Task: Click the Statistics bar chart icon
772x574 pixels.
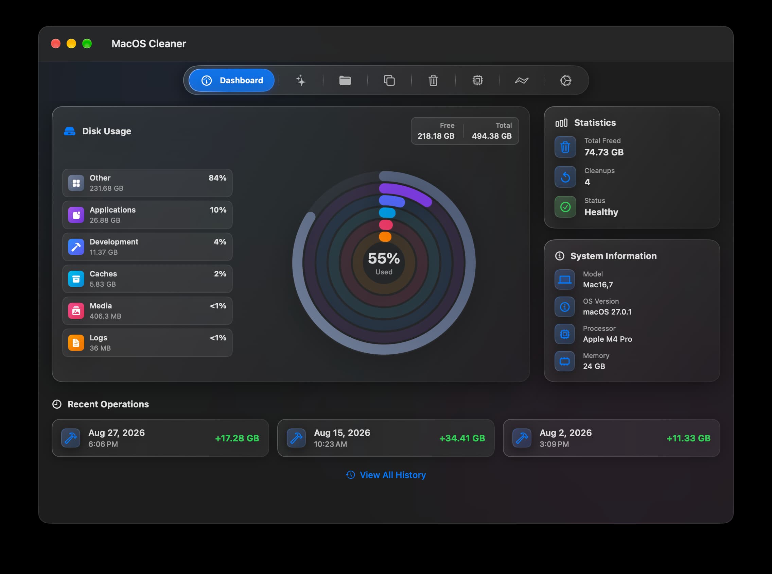Action: pyautogui.click(x=561, y=123)
